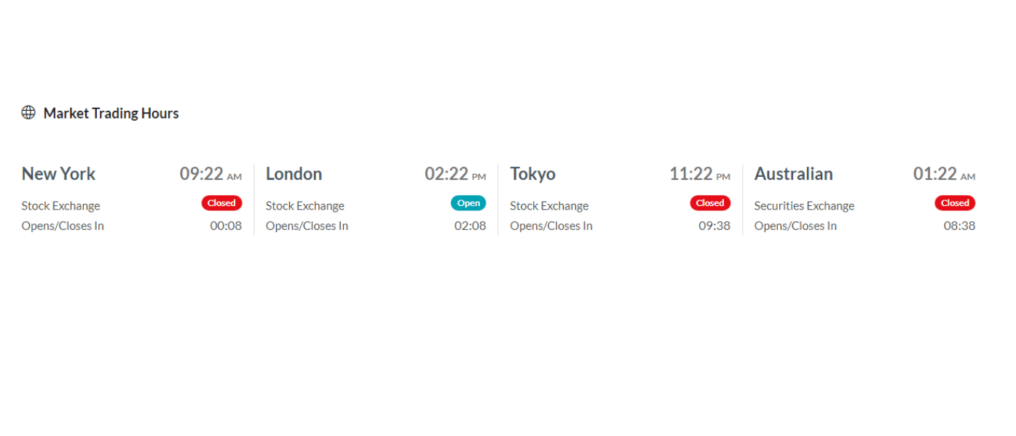This screenshot has height=436, width=1016.
Task: Select the Tokyo market title
Action: click(x=532, y=174)
